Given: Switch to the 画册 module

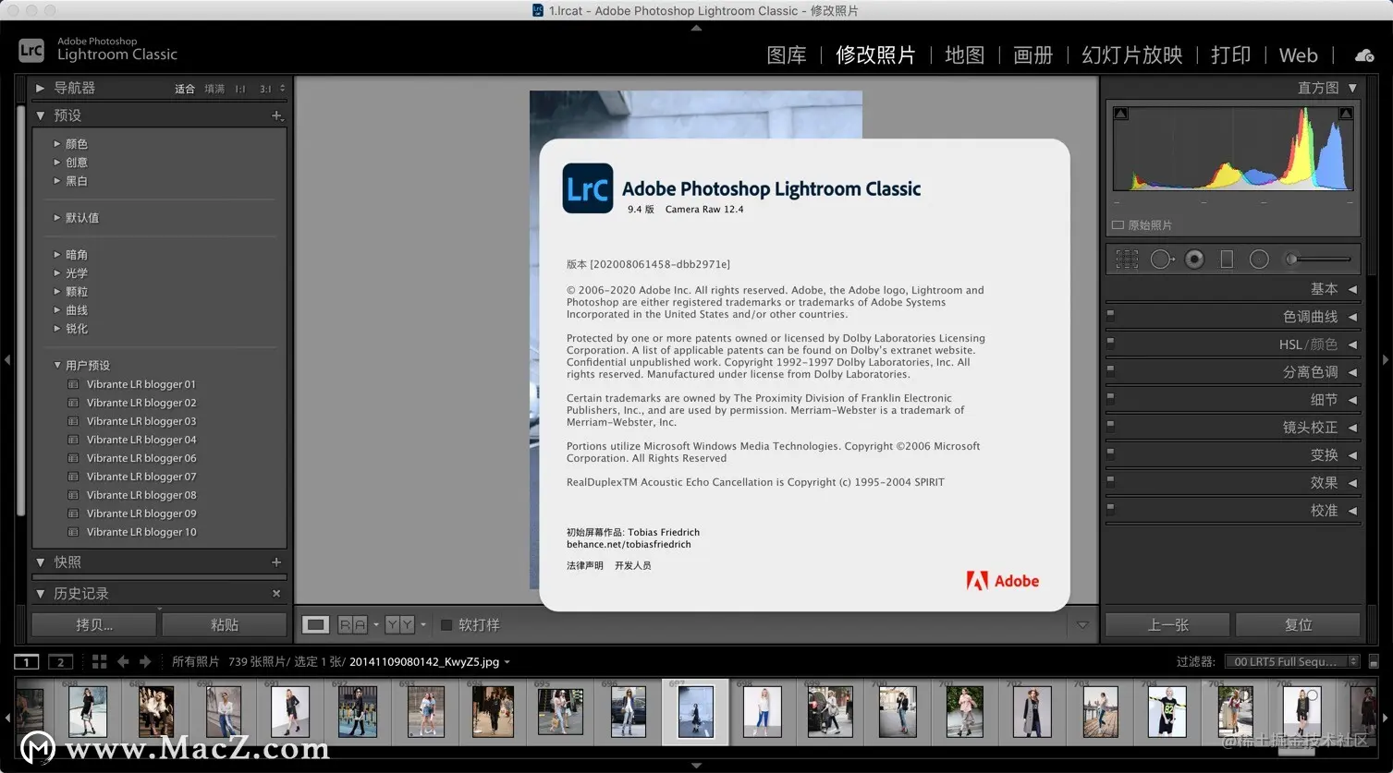Looking at the screenshot, I should 1033,55.
